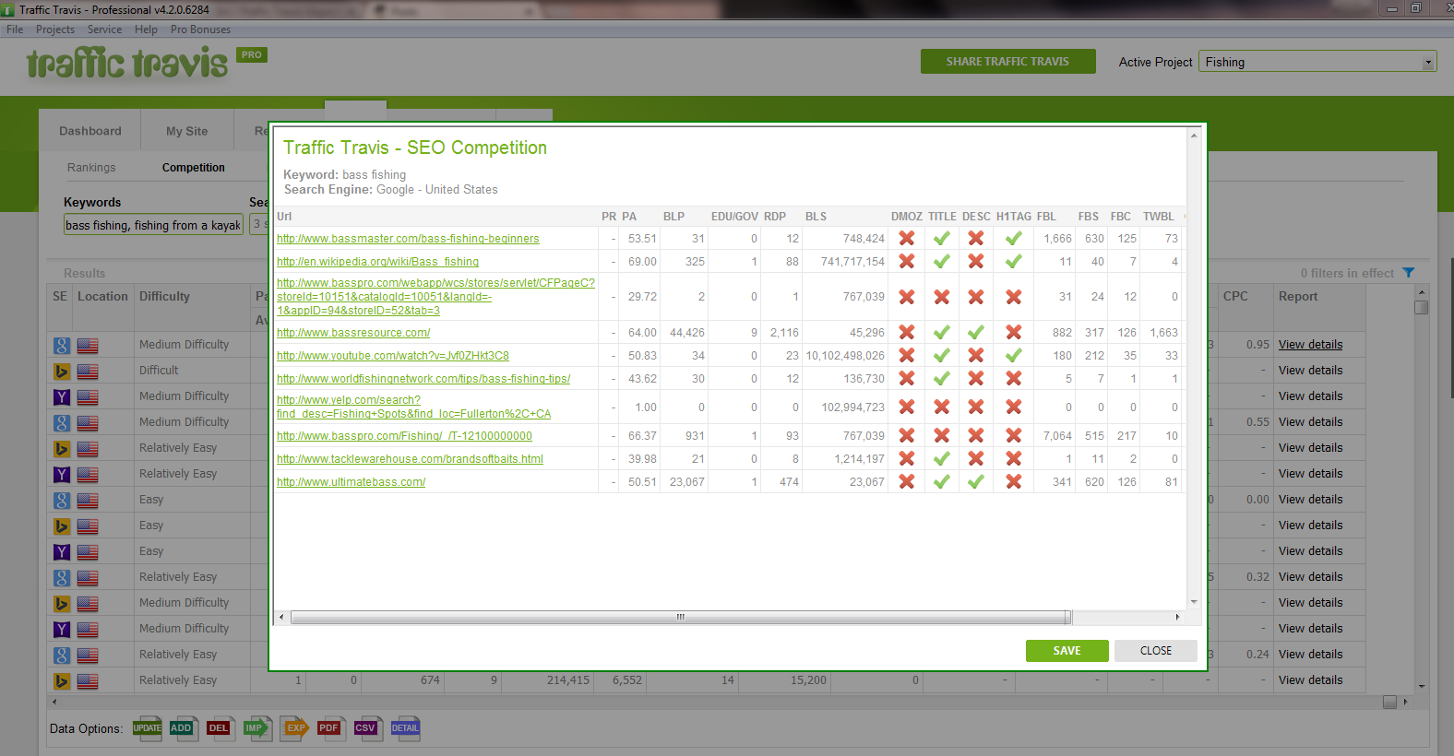Click the CLOSE button in dialog

click(1156, 651)
